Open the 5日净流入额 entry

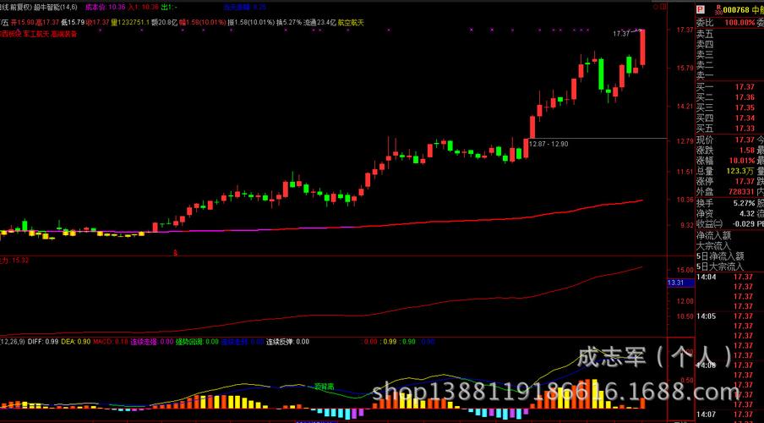click(x=720, y=255)
